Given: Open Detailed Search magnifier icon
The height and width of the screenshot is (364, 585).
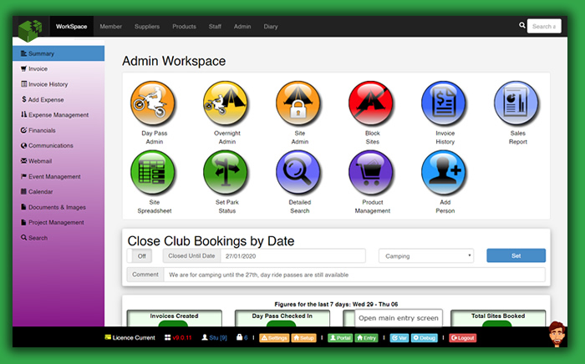Looking at the screenshot, I should [298, 173].
